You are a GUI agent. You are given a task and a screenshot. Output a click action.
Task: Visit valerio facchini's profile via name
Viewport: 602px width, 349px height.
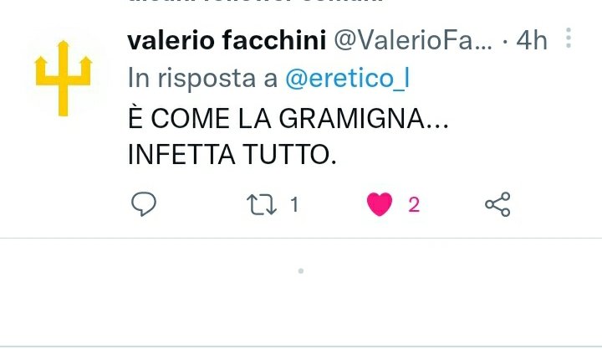(x=227, y=40)
